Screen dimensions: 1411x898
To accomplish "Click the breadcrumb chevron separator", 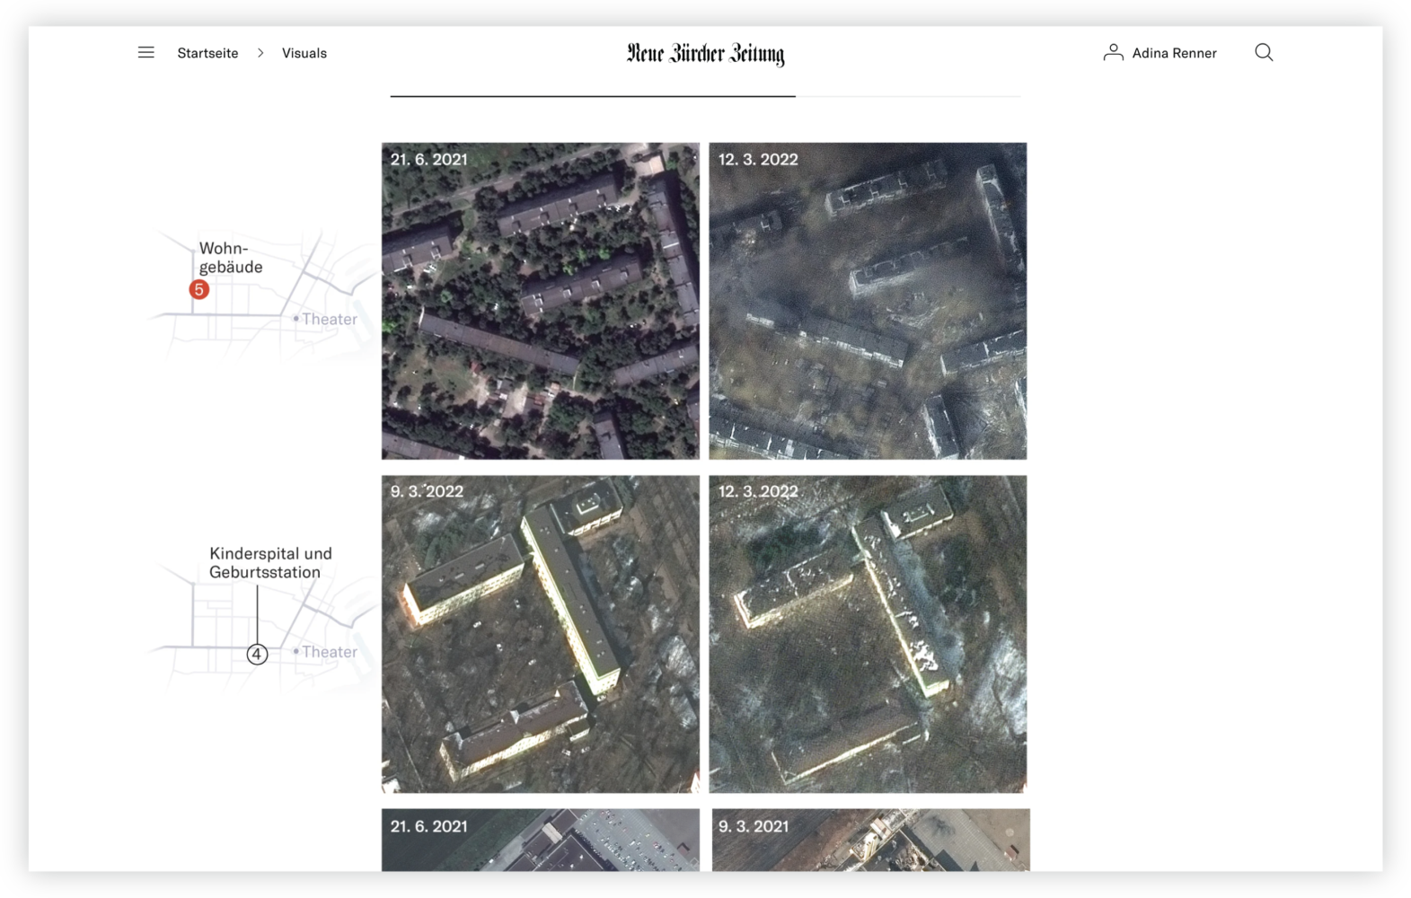I will coord(260,53).
